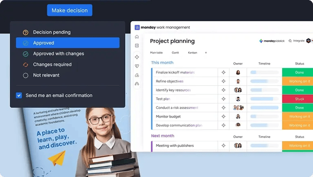
Task: Click the Integrate button
Action: 297,41
